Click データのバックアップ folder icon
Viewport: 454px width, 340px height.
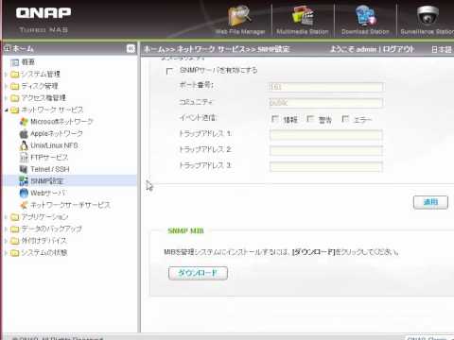(x=15, y=229)
